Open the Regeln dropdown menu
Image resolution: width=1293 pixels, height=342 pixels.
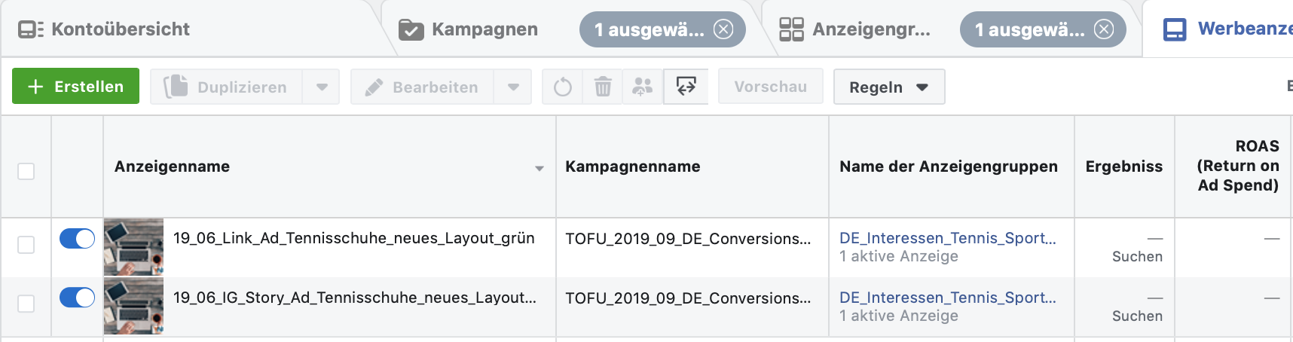tap(888, 87)
